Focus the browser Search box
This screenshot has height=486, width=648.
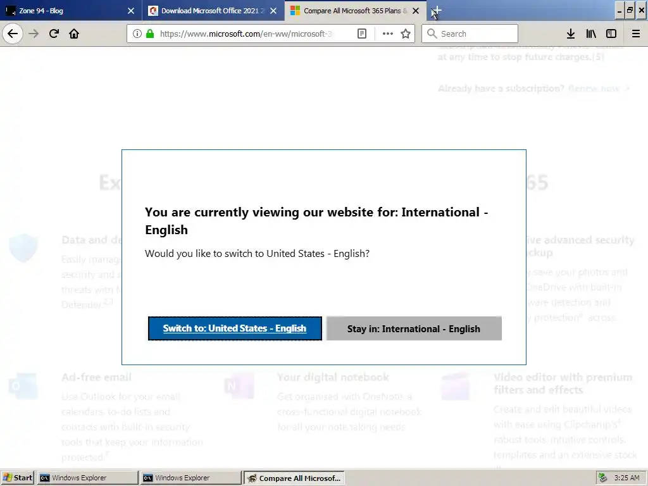pyautogui.click(x=470, y=34)
